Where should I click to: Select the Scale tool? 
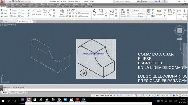coord(13,16)
